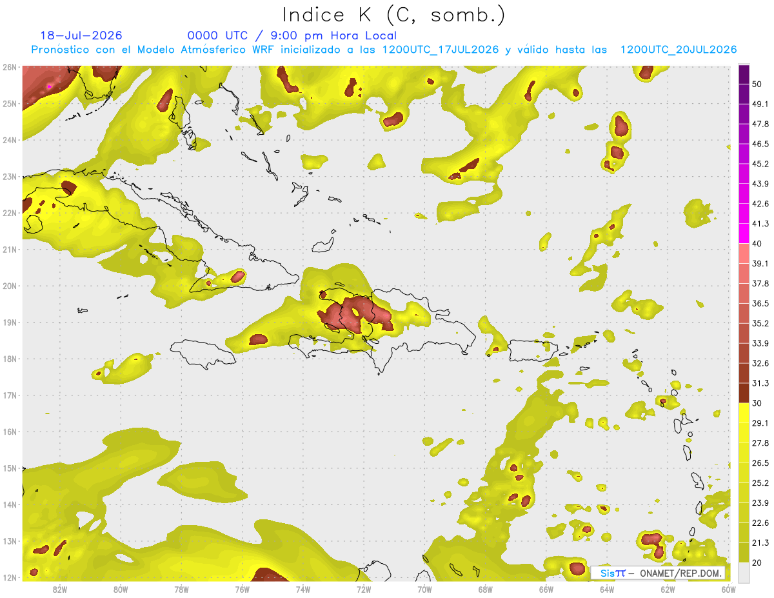Click the 76W longitude label

click(242, 589)
